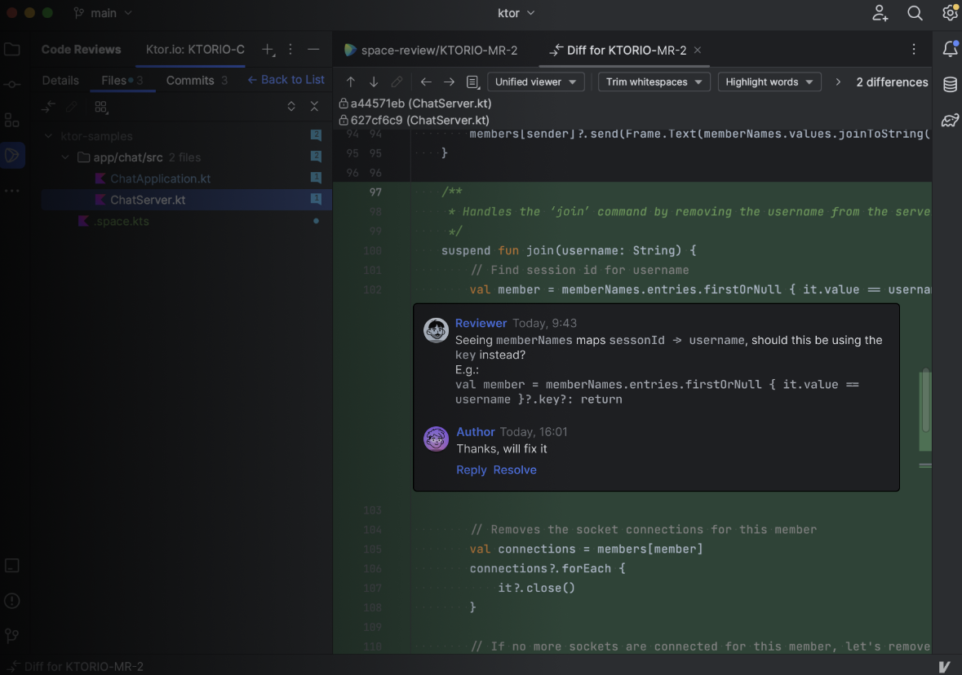Collapse the app/chat/src folder

pyautogui.click(x=67, y=157)
